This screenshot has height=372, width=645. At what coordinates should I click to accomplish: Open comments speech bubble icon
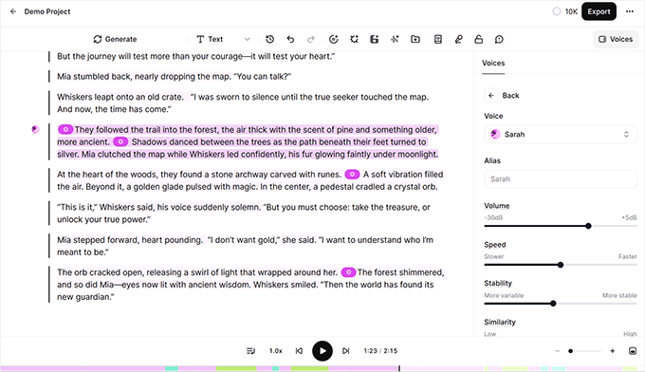coord(499,39)
